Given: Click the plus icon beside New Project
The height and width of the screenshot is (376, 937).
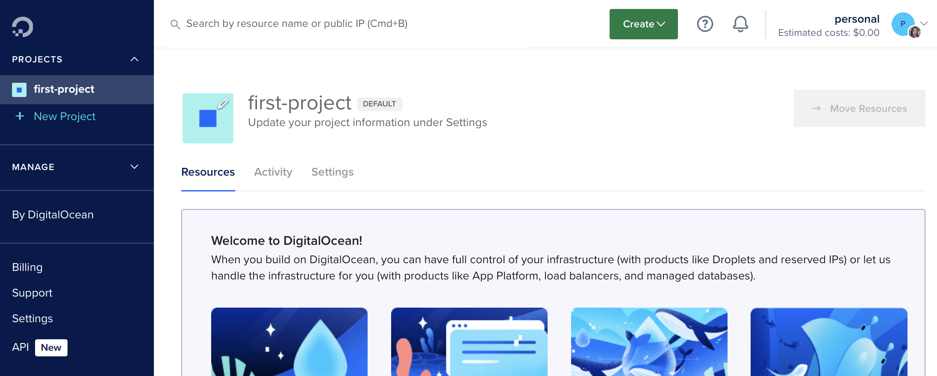Looking at the screenshot, I should click(20, 116).
